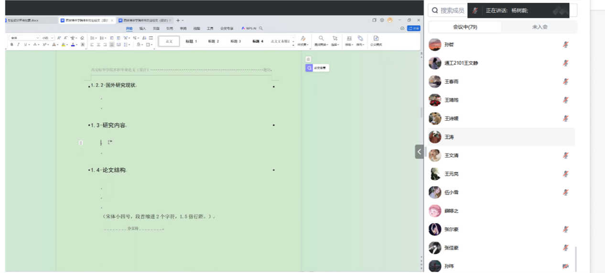Toggle muted microphone icon beside 孙哲
Image resolution: width=605 pixels, height=273 pixels.
coord(566,45)
